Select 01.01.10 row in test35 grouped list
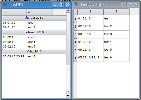Screen dimensions: 141x100 (x=34, y=23)
